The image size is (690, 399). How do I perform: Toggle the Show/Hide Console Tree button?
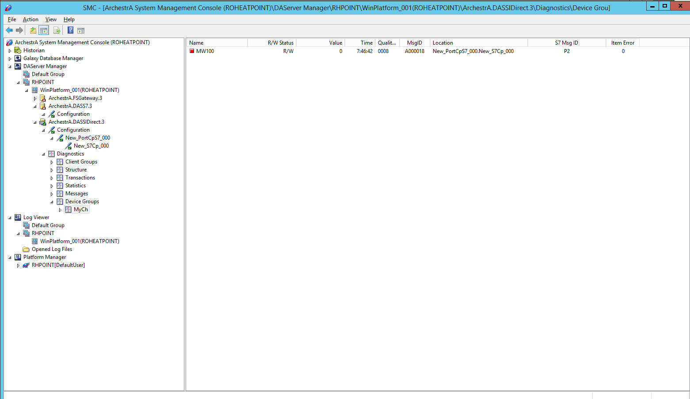pos(44,30)
